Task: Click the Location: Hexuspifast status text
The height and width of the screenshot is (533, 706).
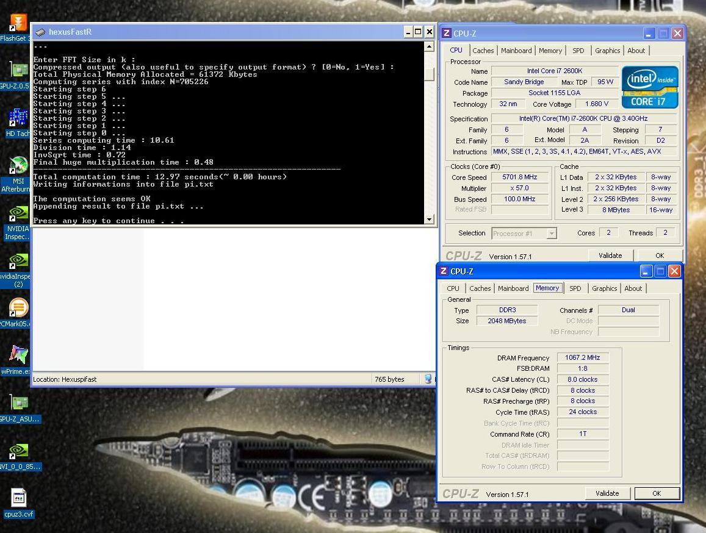Action: tap(65, 379)
